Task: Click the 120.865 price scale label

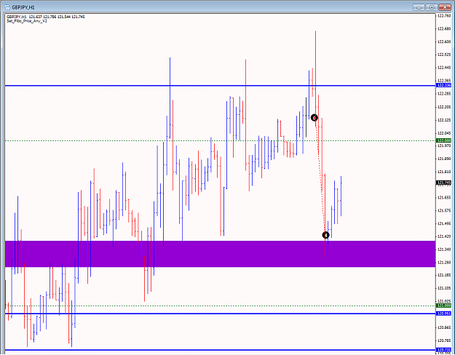Action: click(x=444, y=327)
